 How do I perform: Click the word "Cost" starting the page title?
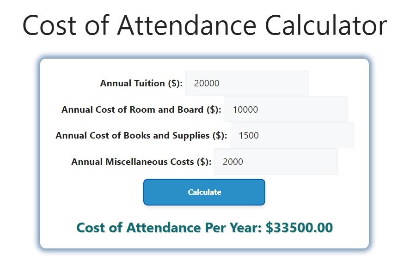tap(49, 26)
